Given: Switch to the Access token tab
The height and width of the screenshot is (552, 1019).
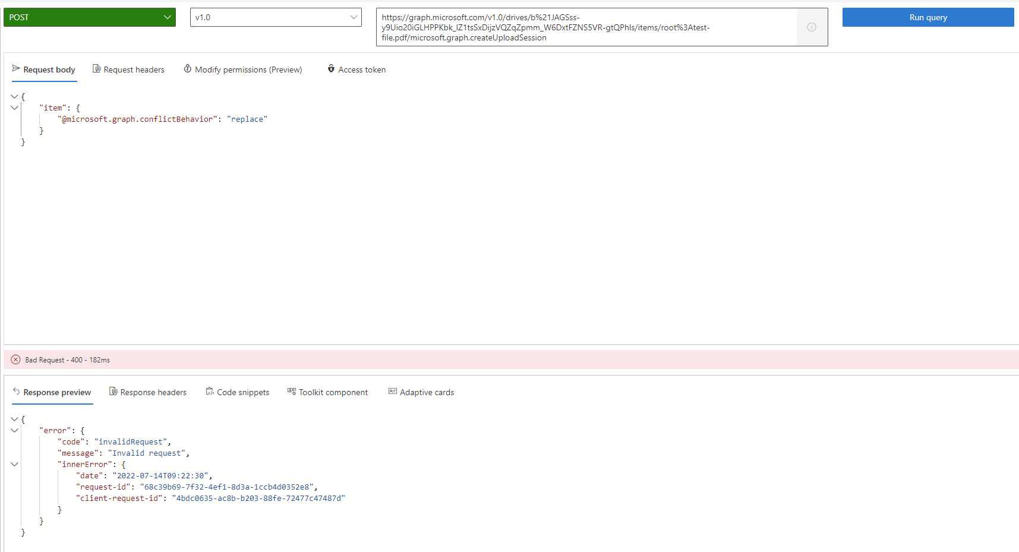Looking at the screenshot, I should coord(361,69).
